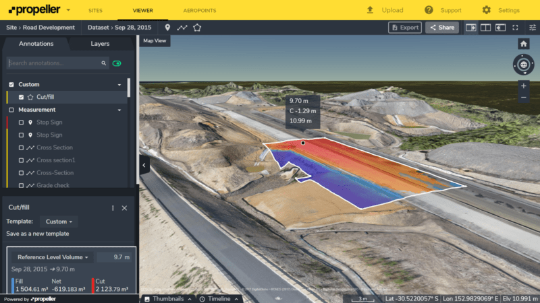Open the side-by-side split view layout
The width and height of the screenshot is (540, 303).
click(x=485, y=28)
